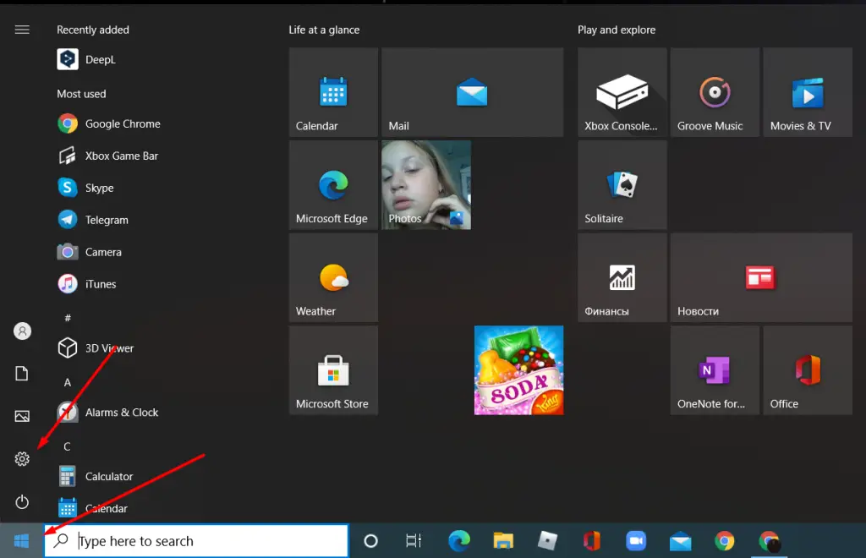Launch the Solitaire tile
The image size is (866, 558).
tap(622, 185)
